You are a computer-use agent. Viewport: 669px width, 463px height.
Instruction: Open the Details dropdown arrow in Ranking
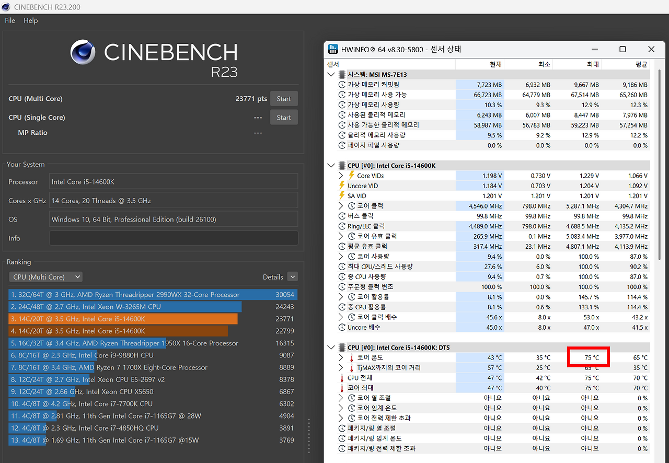click(293, 277)
